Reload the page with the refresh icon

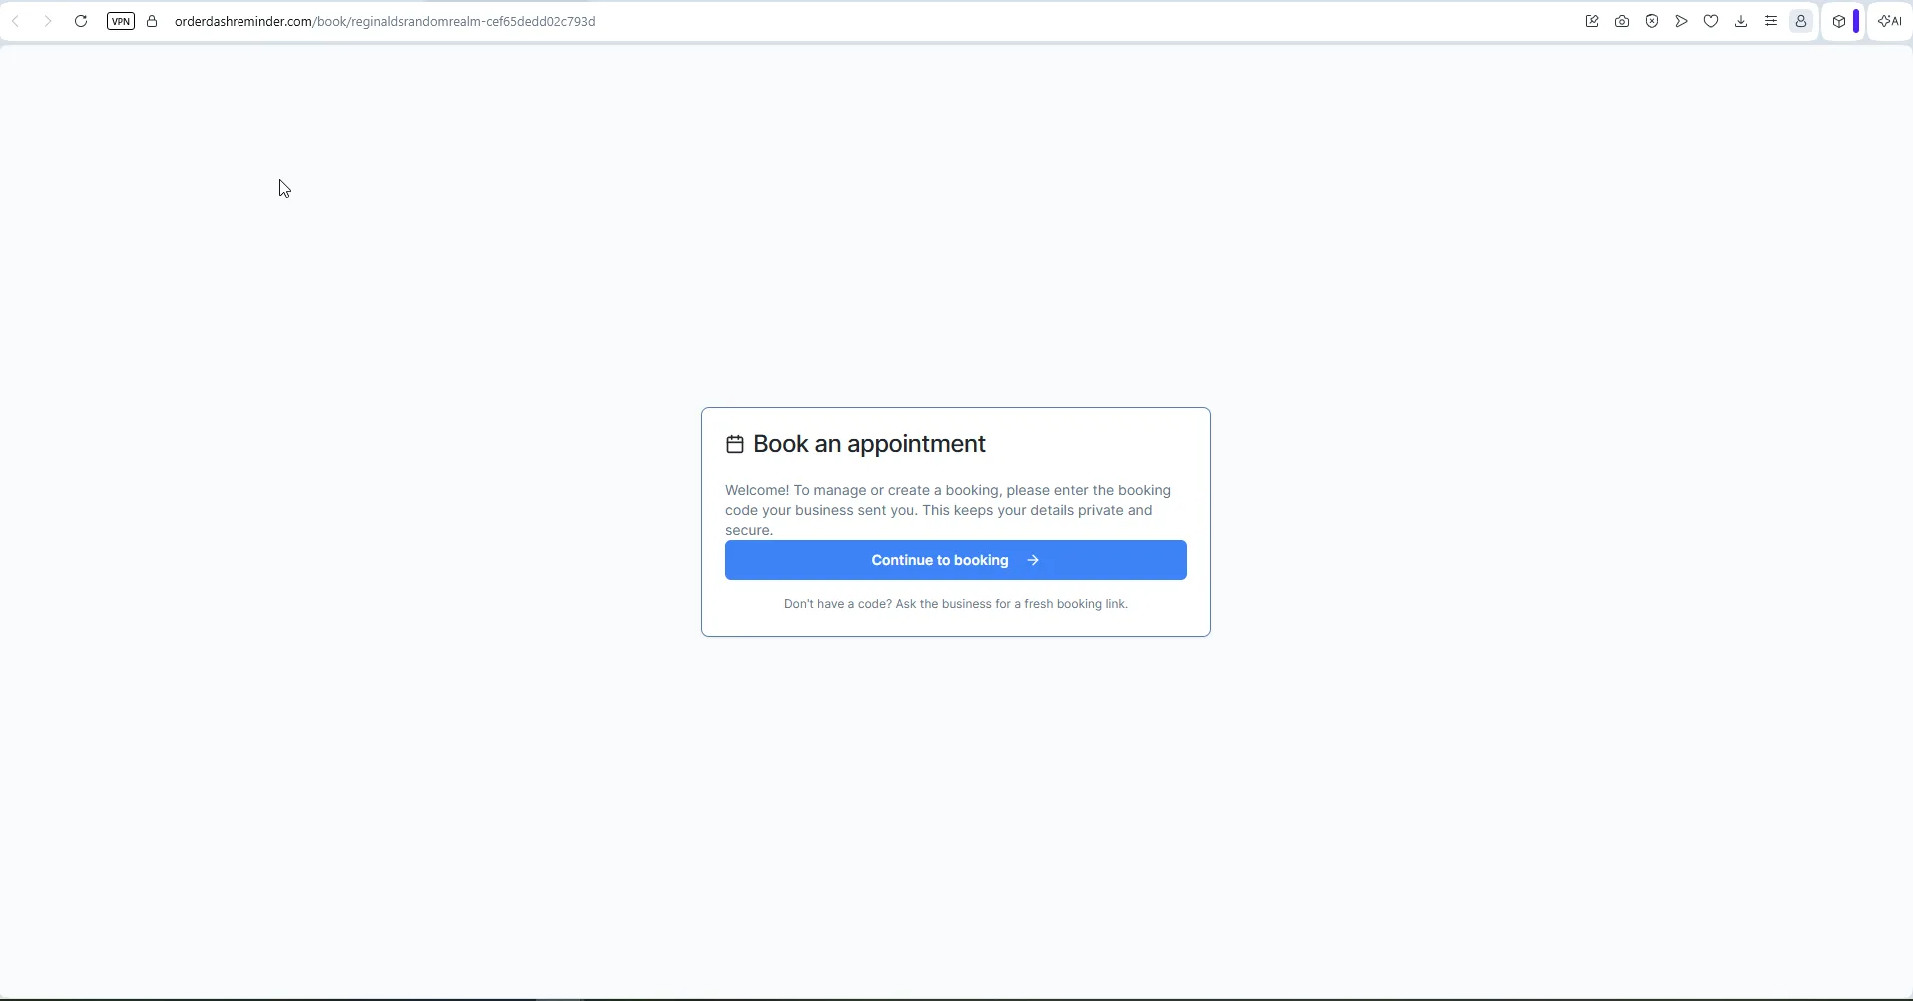click(x=81, y=21)
